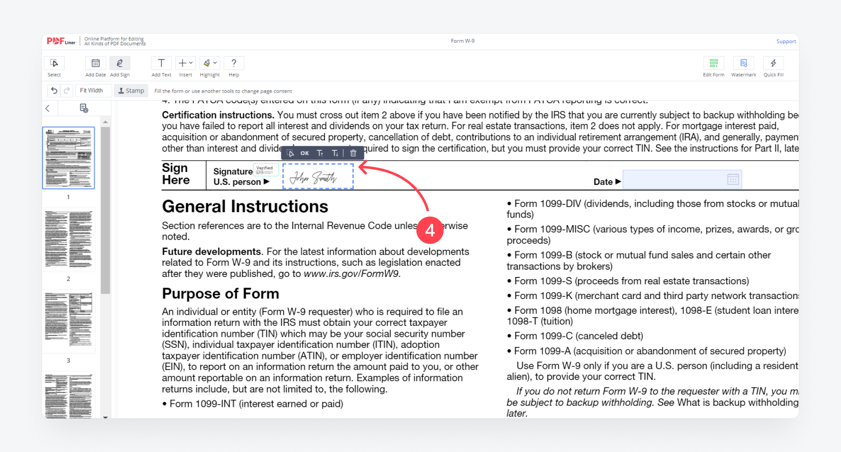The image size is (841, 452).
Task: Open the Insert plus dropdown
Action: 186,63
